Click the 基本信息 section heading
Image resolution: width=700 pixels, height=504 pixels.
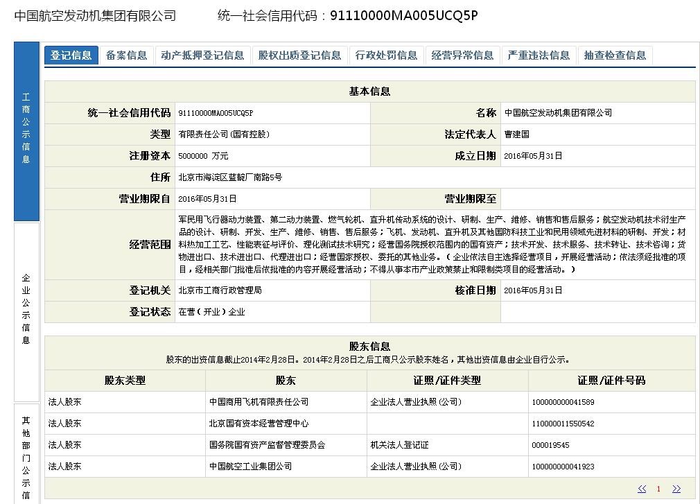pos(369,92)
